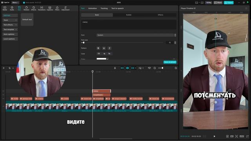Open the Audio panel
The width and height of the screenshot is (251, 141).
tap(12, 8)
